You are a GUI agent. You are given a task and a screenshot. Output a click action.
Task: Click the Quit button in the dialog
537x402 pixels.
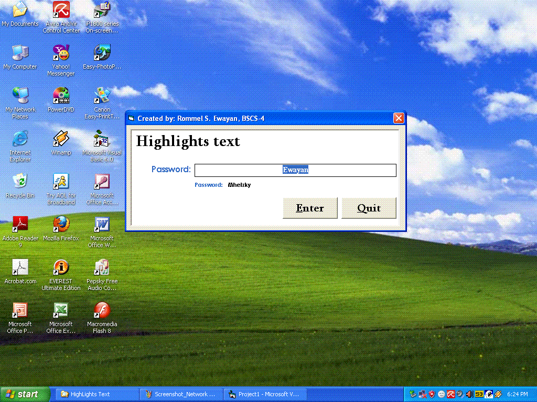(369, 208)
